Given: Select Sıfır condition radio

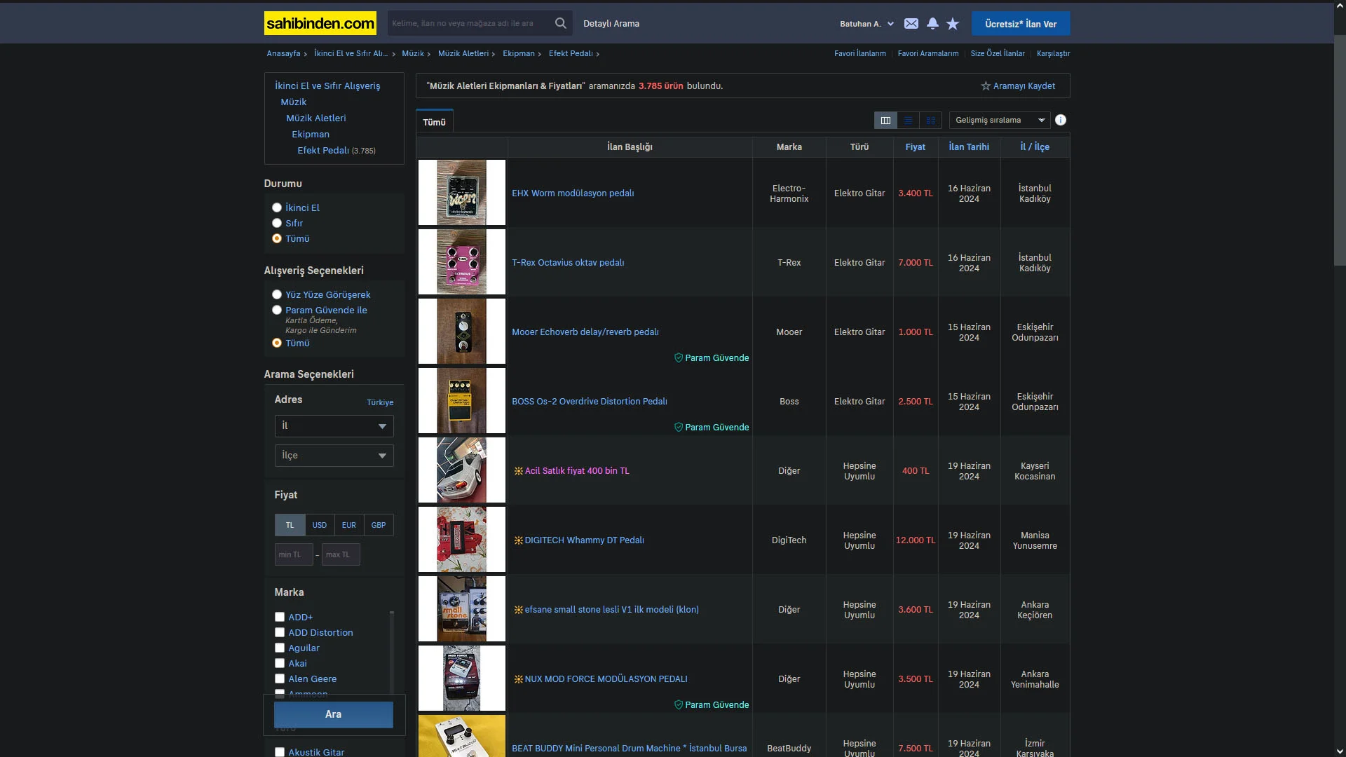Looking at the screenshot, I should (x=277, y=223).
